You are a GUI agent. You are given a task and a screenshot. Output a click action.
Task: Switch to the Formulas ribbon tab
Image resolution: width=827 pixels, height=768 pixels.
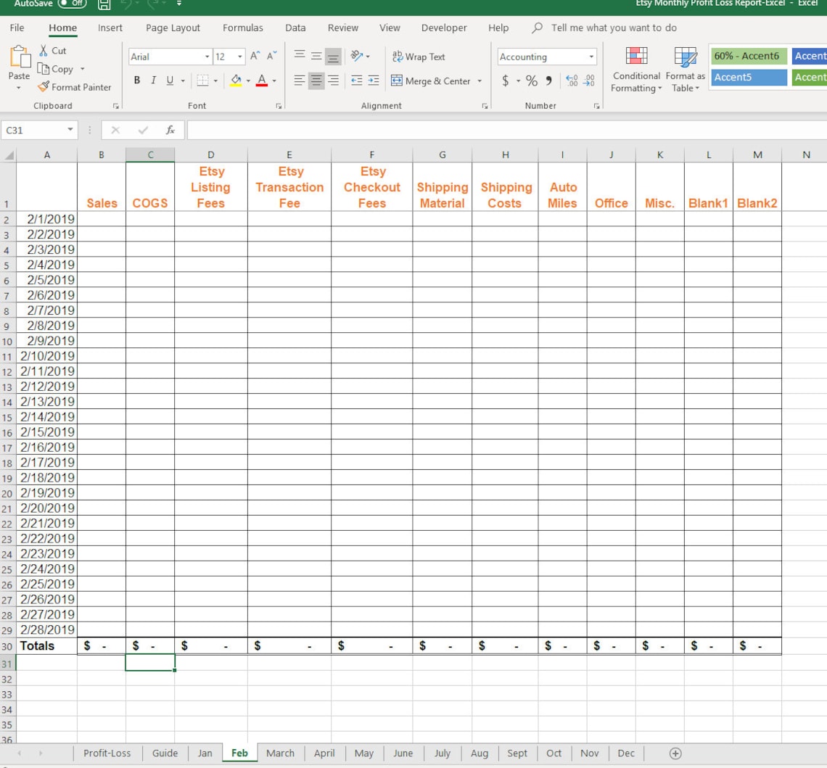[x=242, y=28]
